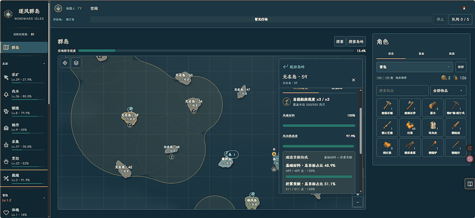Open the map layers icon
The width and height of the screenshot is (475, 218).
[x=76, y=63]
